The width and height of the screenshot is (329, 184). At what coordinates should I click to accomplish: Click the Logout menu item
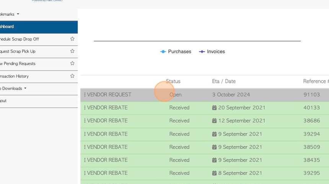tap(3, 101)
